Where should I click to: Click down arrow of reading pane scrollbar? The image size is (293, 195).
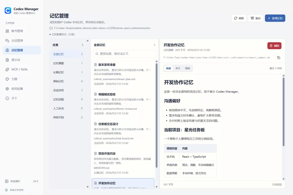click(284, 179)
